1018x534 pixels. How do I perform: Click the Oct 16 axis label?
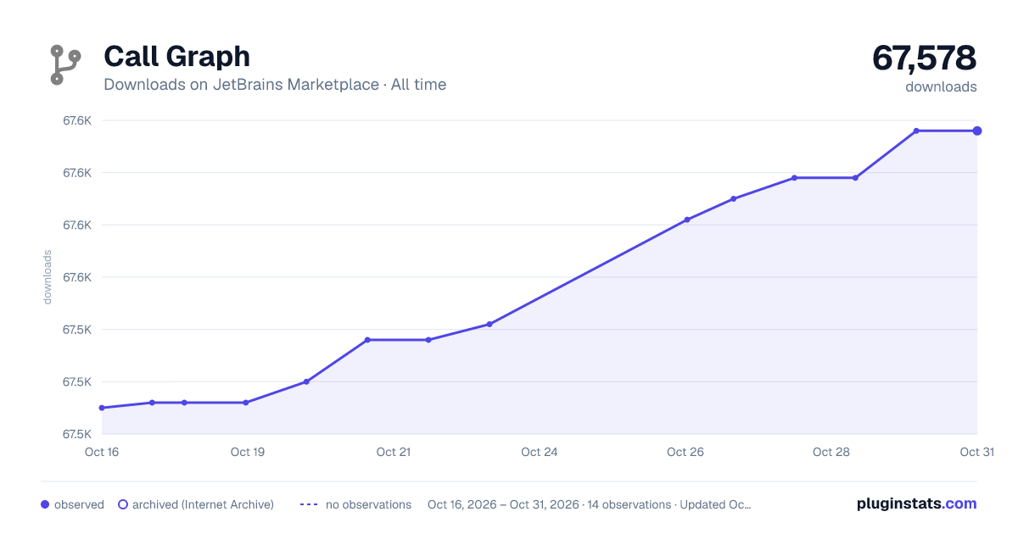(x=102, y=452)
